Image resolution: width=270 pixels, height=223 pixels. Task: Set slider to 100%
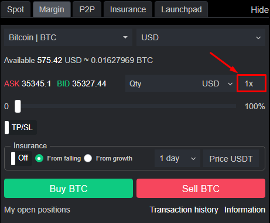[x=255, y=106]
